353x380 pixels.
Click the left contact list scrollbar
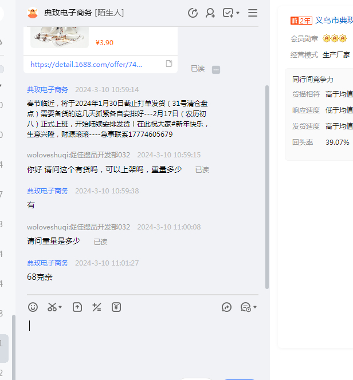click(14, 347)
